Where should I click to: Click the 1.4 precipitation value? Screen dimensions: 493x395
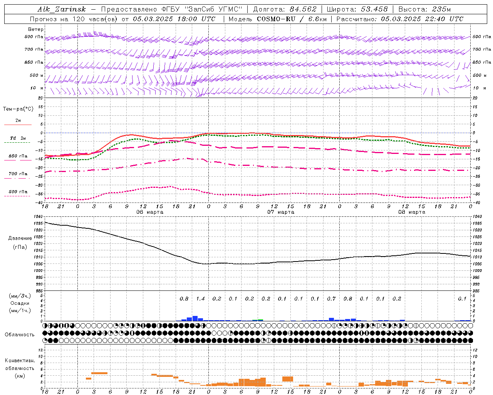click(200, 299)
